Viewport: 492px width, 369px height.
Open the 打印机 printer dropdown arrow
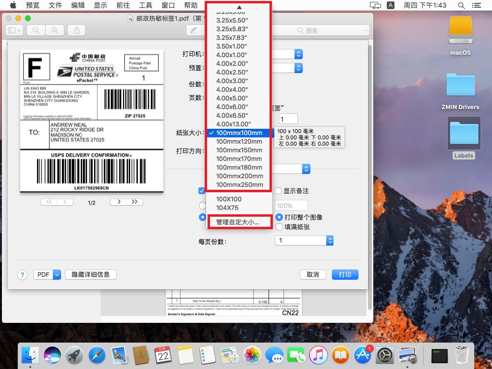[x=298, y=54]
